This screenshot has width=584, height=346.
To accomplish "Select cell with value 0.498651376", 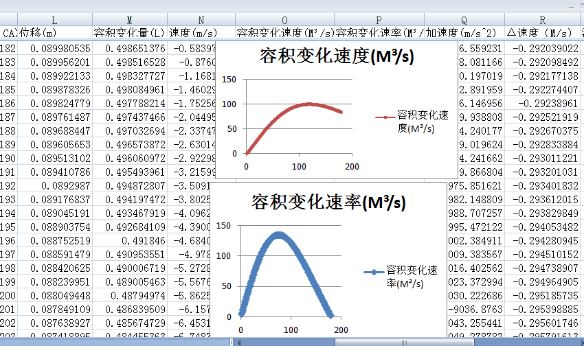I will point(130,48).
